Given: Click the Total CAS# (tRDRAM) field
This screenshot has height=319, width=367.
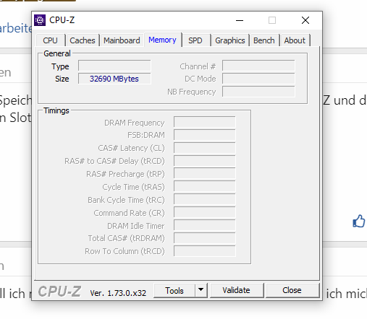Looking at the screenshot, I should pos(205,238).
